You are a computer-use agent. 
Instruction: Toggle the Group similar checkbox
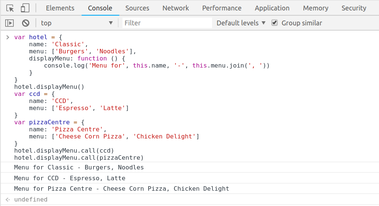[x=275, y=23]
